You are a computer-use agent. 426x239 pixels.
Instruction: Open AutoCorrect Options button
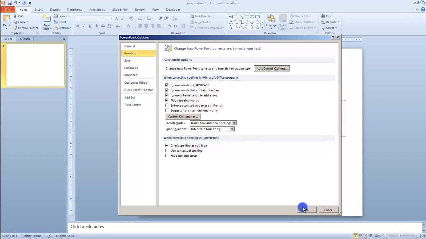[x=272, y=68]
